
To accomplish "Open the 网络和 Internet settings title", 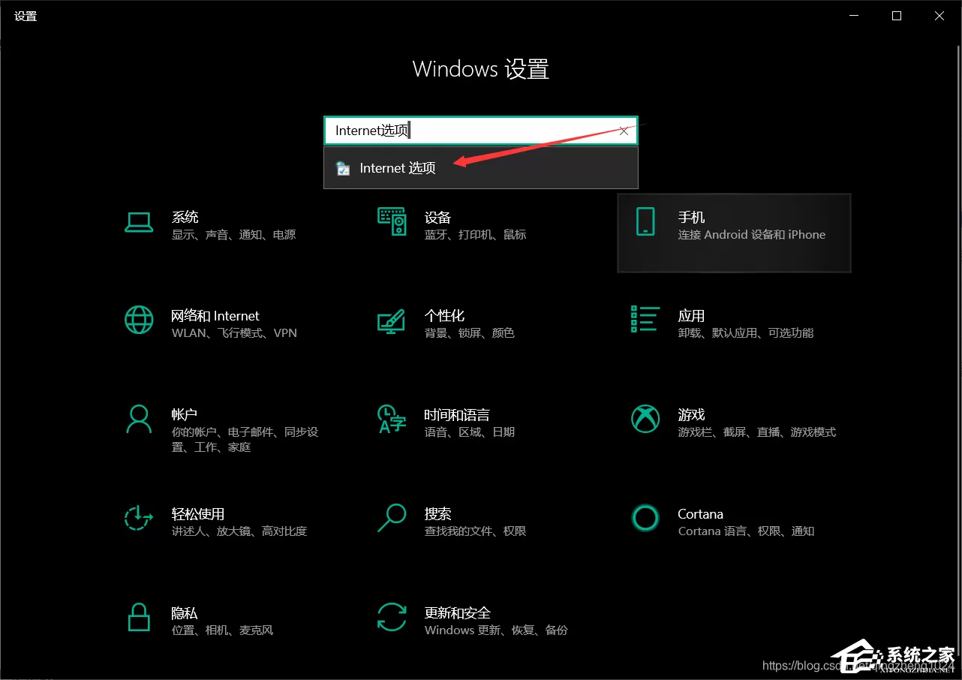I will point(215,316).
